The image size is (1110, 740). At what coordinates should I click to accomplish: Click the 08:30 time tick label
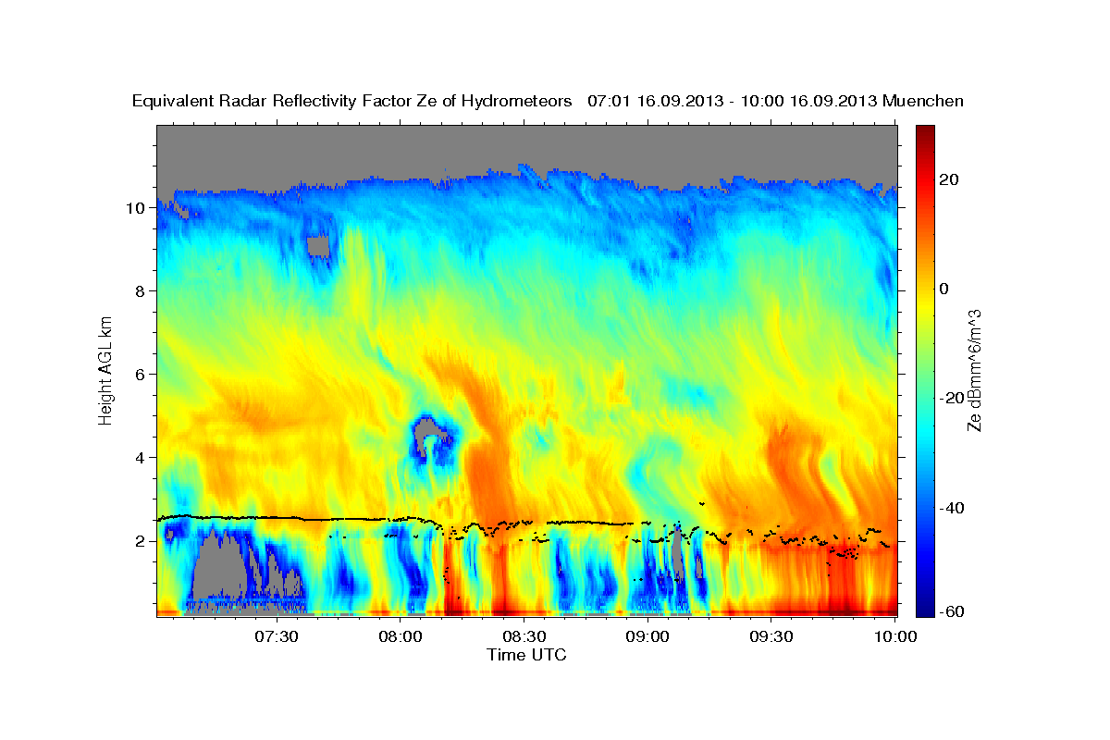click(524, 637)
